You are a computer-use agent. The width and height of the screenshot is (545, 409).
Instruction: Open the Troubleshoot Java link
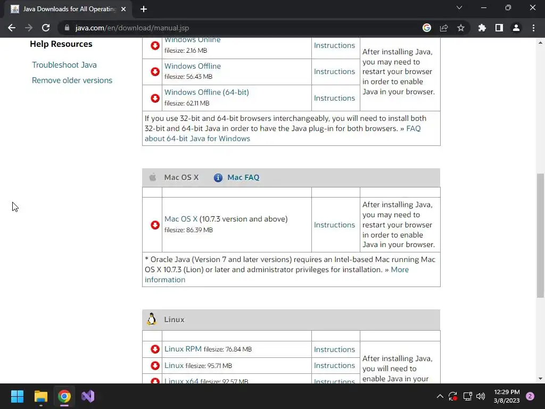(64, 64)
